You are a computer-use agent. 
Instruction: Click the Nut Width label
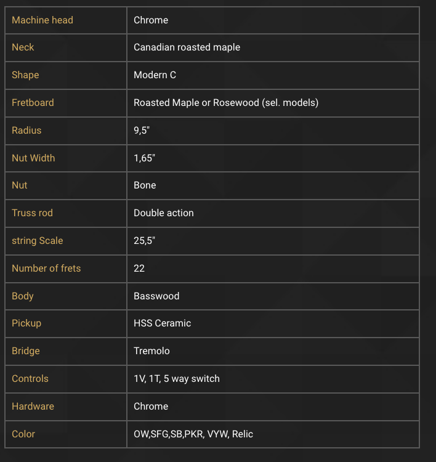33,158
